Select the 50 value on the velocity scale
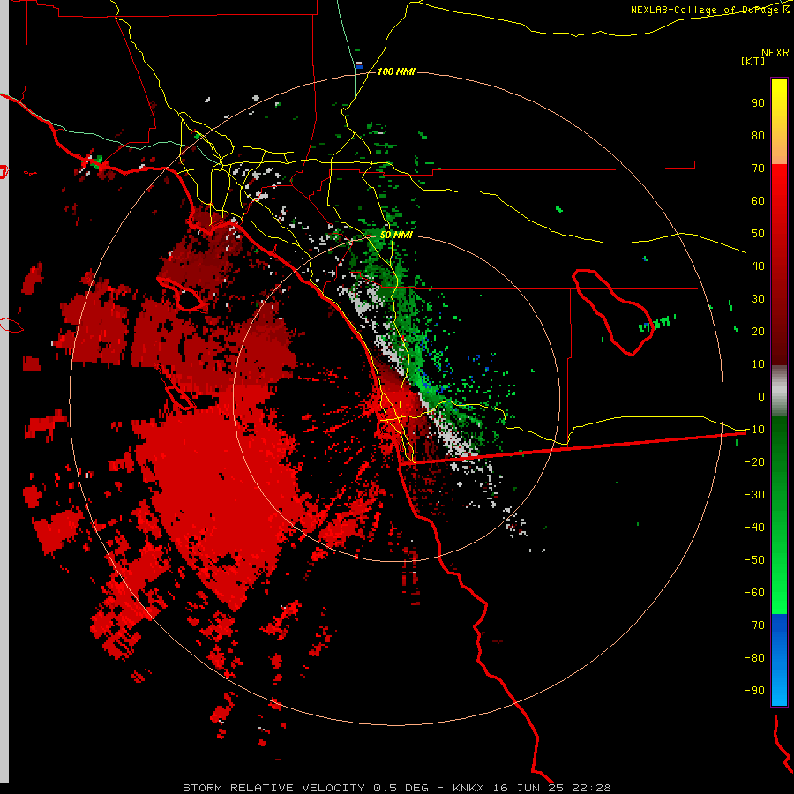Viewport: 794px width, 794px height. 758,234
